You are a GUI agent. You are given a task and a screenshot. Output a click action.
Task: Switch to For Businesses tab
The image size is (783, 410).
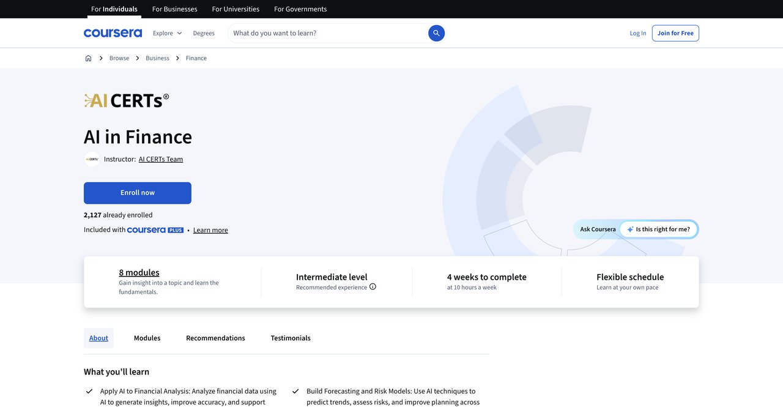click(x=175, y=9)
